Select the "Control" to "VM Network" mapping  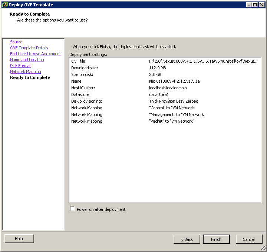172,108
